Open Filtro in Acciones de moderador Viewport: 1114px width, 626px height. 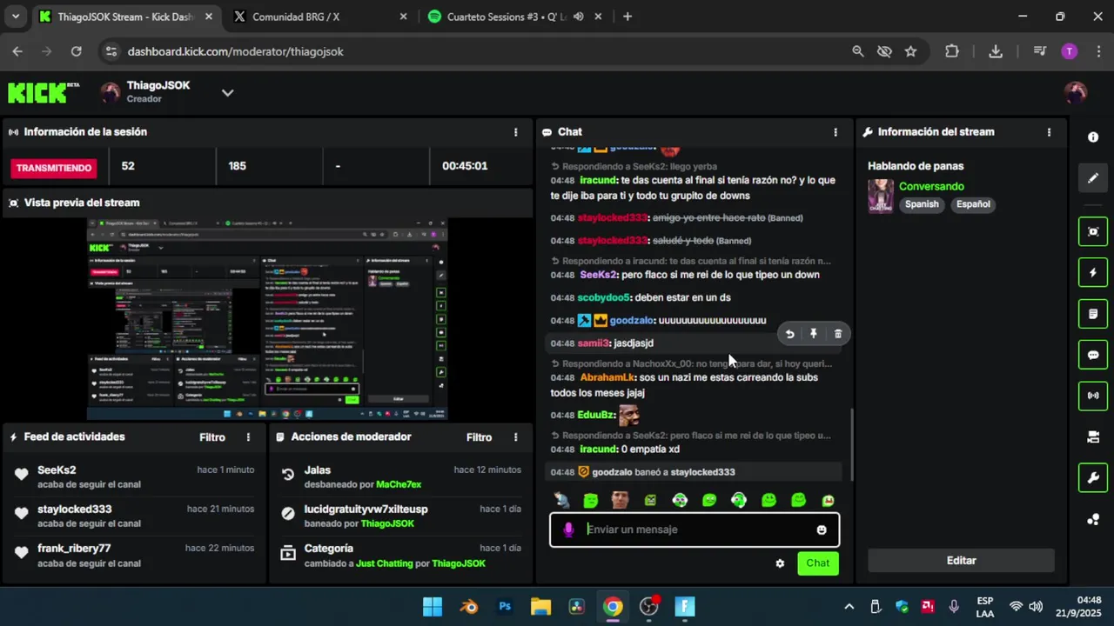[479, 437]
